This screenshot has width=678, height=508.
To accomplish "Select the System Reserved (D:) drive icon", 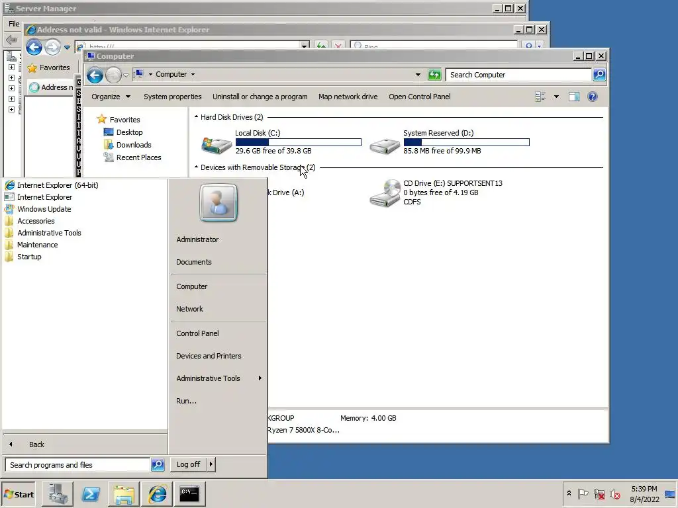I will tap(385, 146).
